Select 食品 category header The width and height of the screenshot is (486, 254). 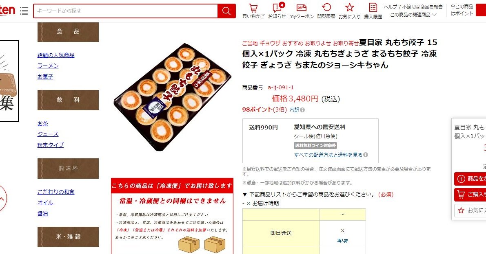point(68,31)
